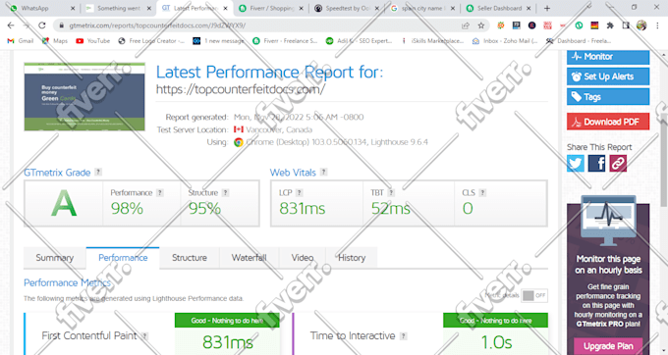Open the Structure report tab
Image resolution: width=668 pixels, height=355 pixels.
coord(190,258)
